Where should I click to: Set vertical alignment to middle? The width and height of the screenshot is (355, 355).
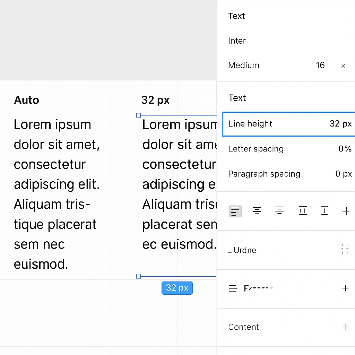[x=303, y=211]
